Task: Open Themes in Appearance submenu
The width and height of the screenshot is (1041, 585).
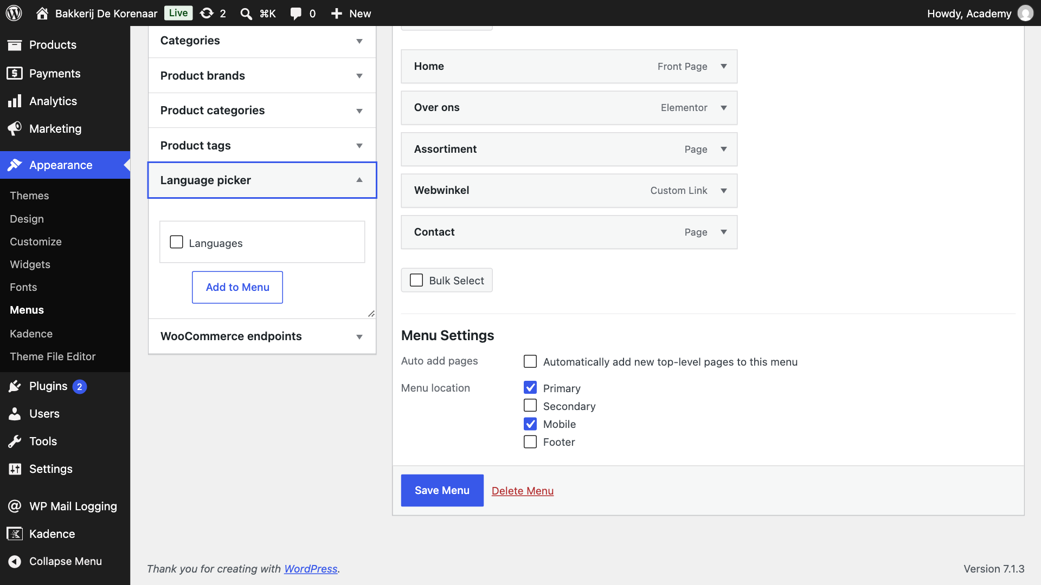Action: click(x=29, y=196)
